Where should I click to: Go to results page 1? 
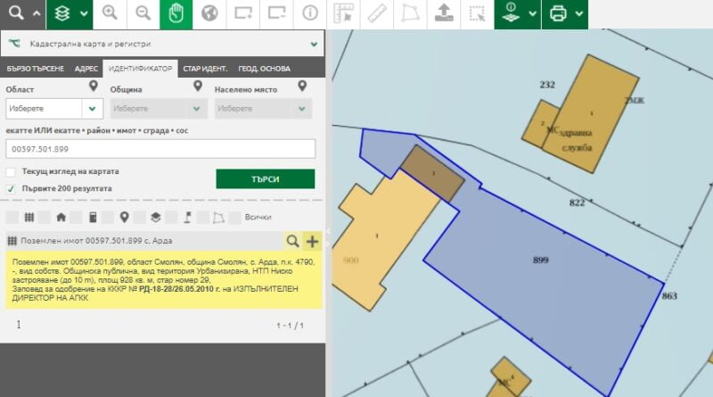(18, 325)
